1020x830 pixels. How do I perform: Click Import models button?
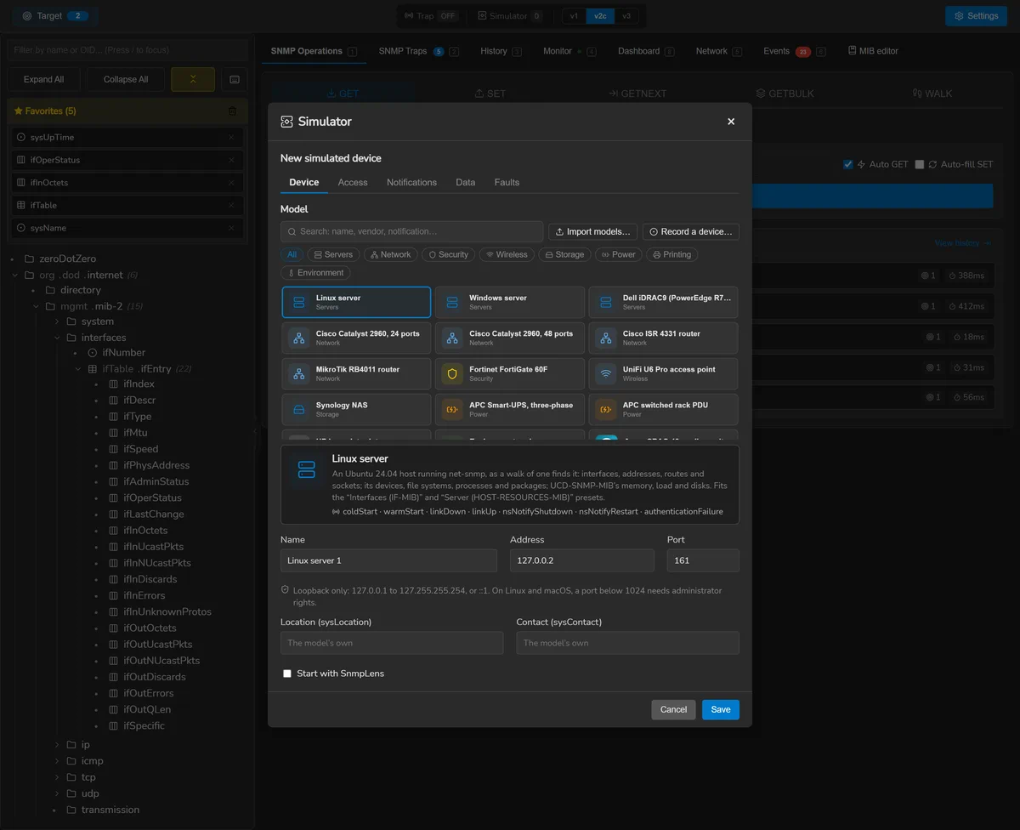tap(592, 231)
